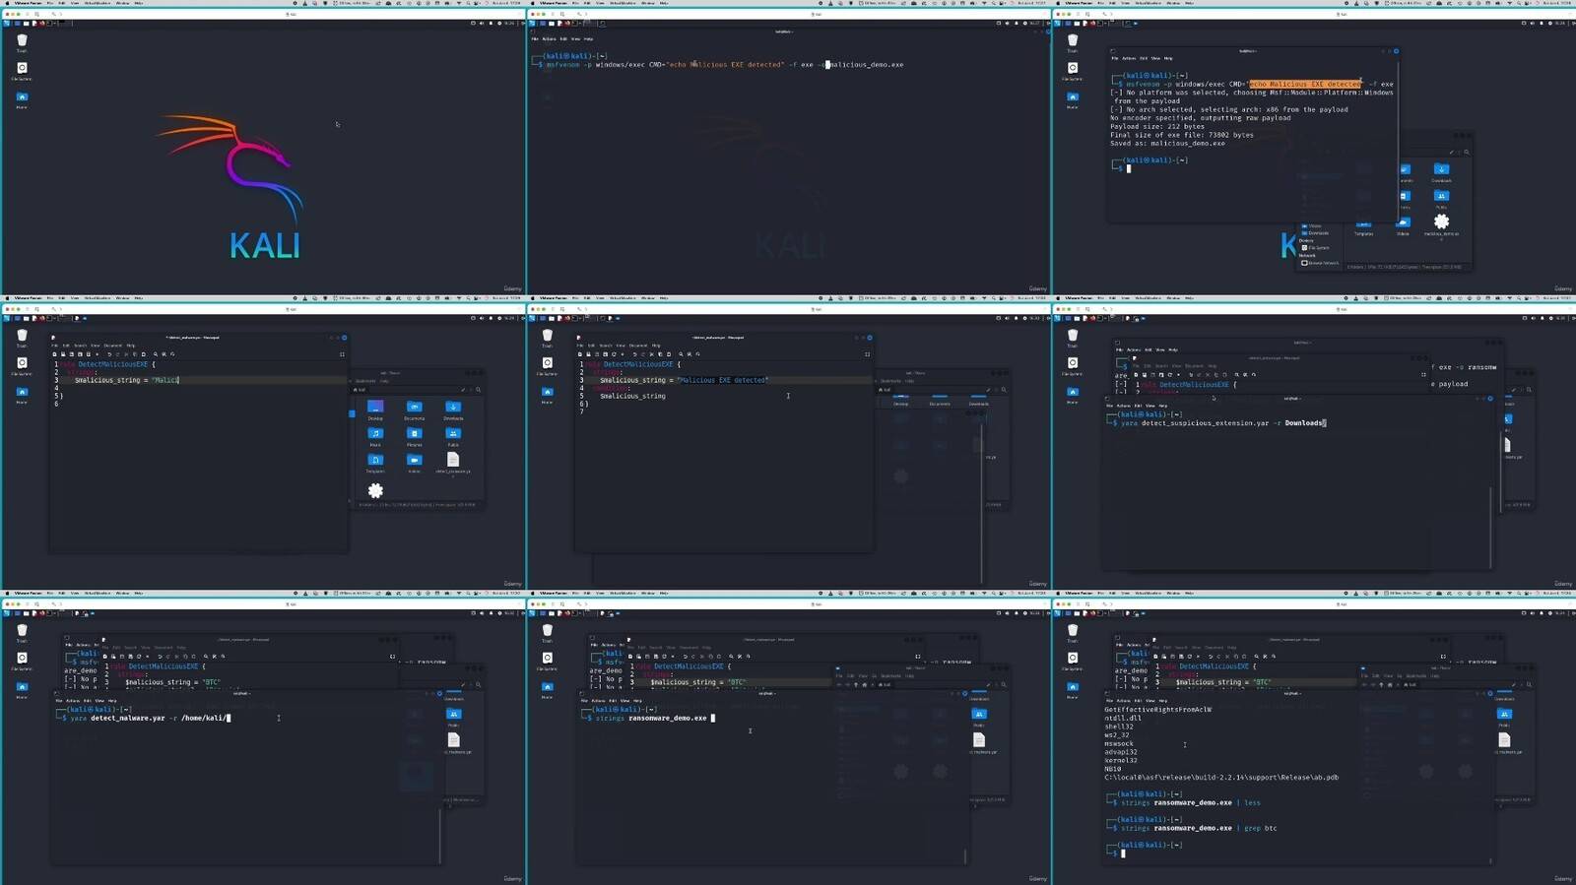
Task: Click 'advapi32' in strings output
Action: pos(1121,752)
